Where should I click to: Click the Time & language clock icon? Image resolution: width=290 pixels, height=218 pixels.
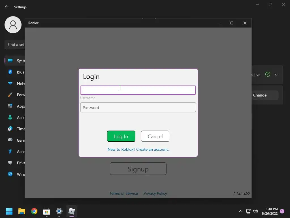tap(10, 129)
